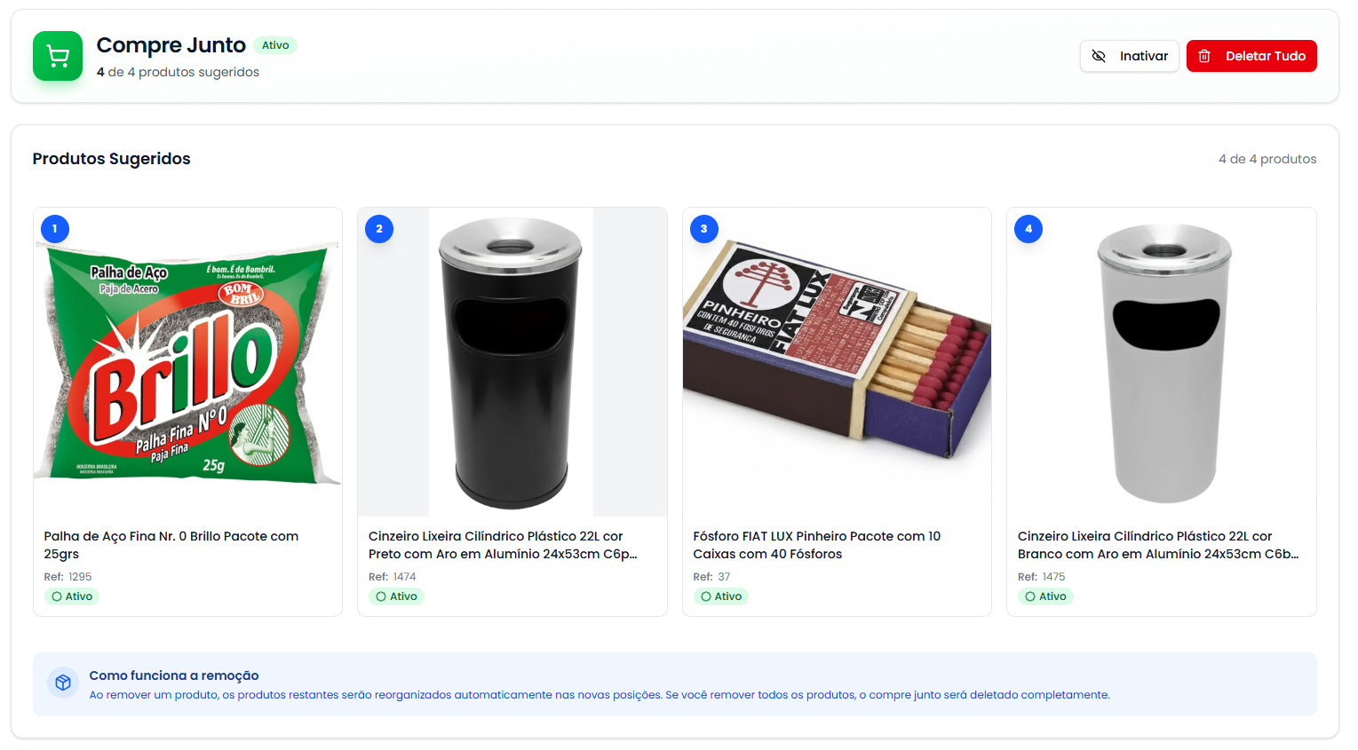Click position badge number 1
The width and height of the screenshot is (1358, 750).
55,229
